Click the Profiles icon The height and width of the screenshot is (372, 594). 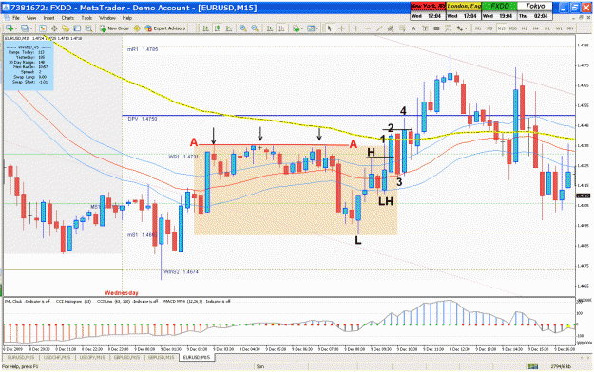point(25,28)
